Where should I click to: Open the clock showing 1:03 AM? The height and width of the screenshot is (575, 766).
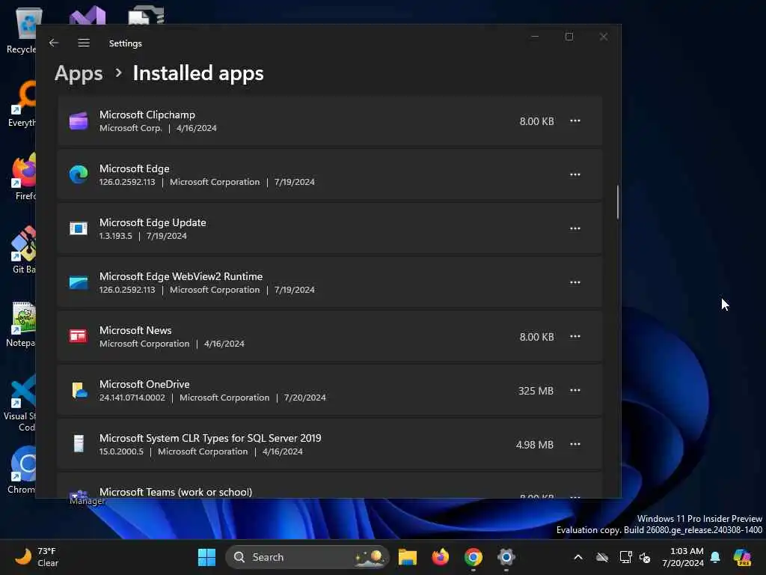tap(683, 557)
